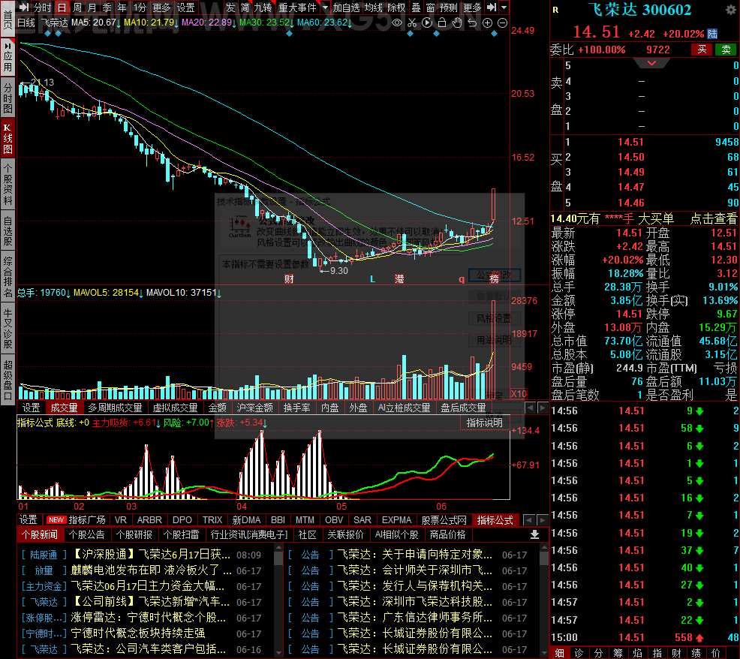Expand the dropdown arrow at toolbar's far right
Image resolution: width=740 pixels, height=659 pixels.
click(504, 8)
